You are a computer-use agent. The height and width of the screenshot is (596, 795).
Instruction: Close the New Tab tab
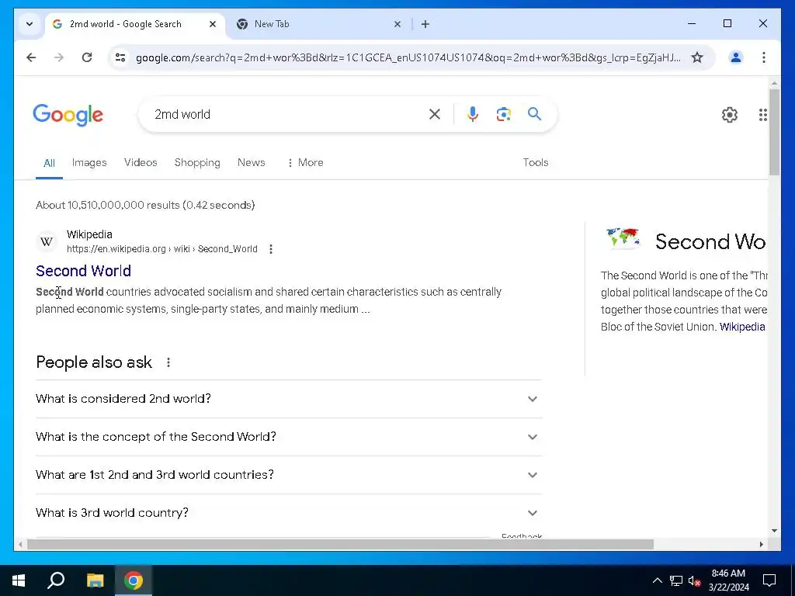[397, 24]
